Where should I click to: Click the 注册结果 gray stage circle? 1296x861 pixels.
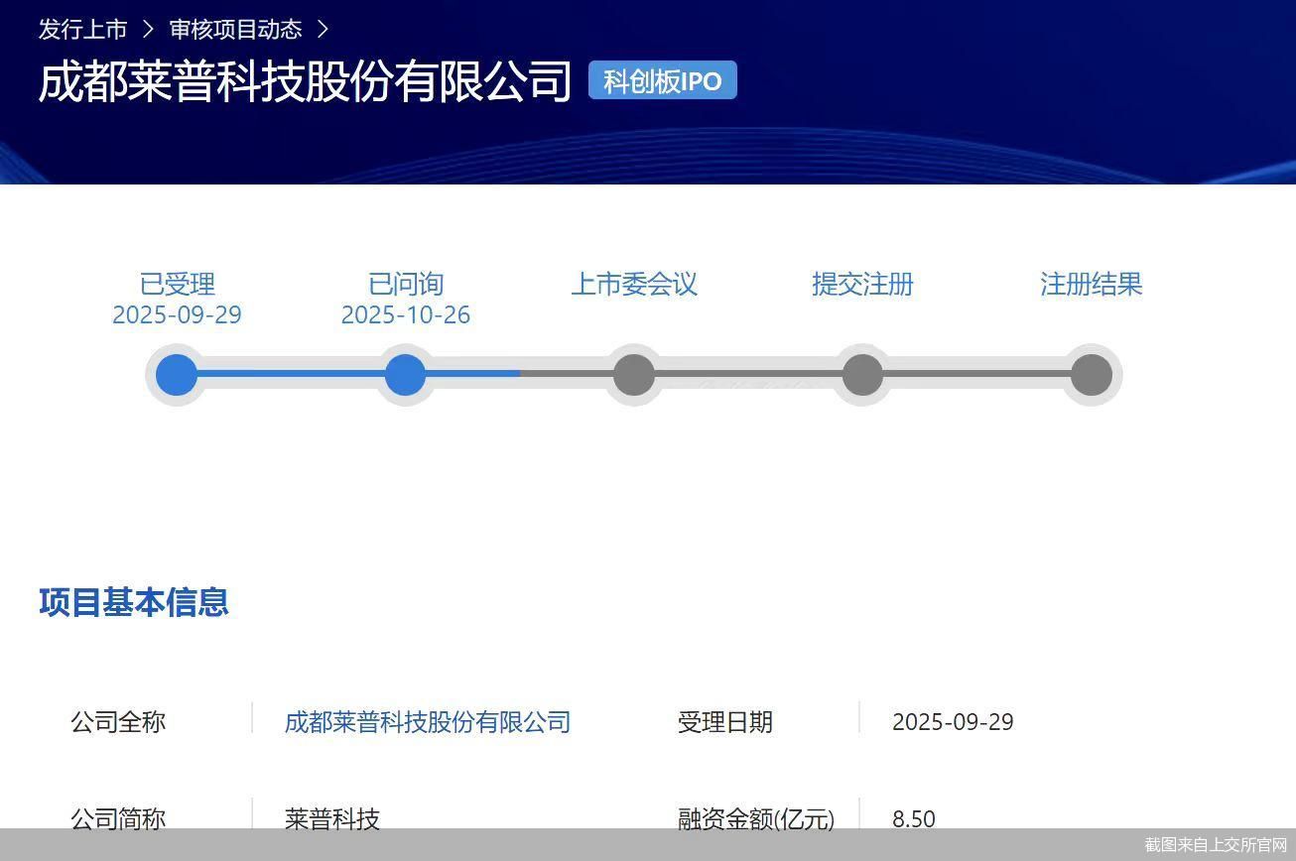tap(1091, 374)
